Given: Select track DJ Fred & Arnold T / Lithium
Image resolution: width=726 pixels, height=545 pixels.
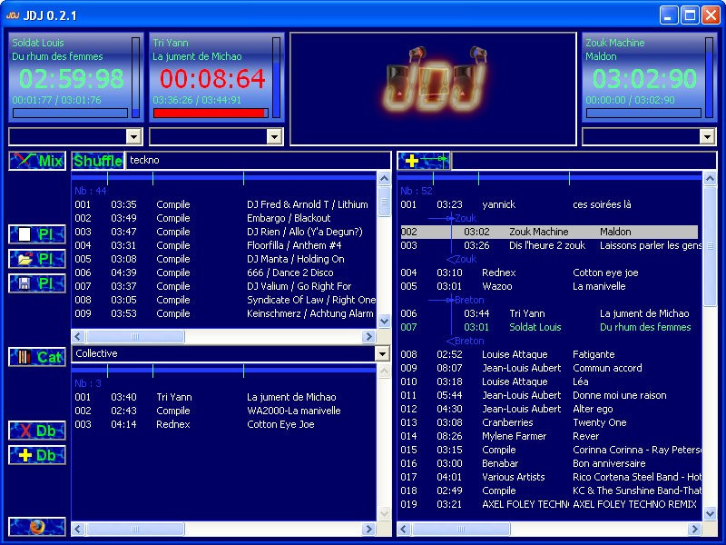Looking at the screenshot, I should [224, 204].
